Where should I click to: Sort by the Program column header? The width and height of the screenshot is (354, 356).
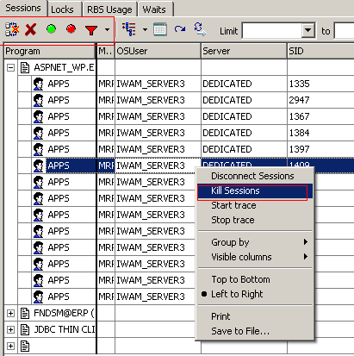click(50, 51)
